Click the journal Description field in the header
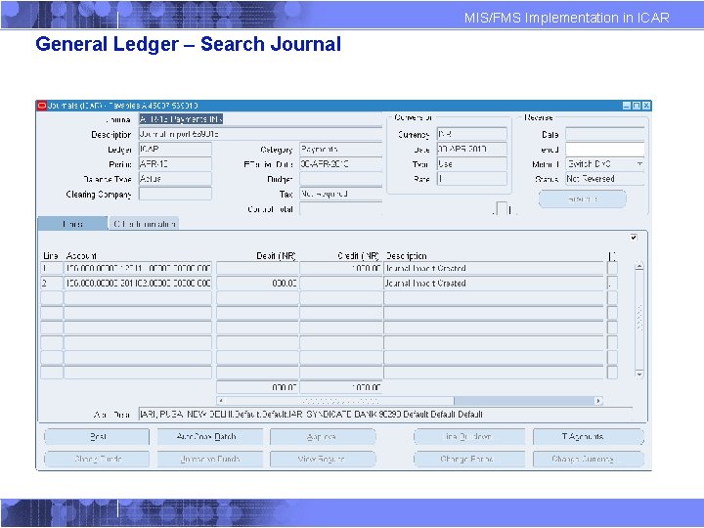 click(x=260, y=134)
